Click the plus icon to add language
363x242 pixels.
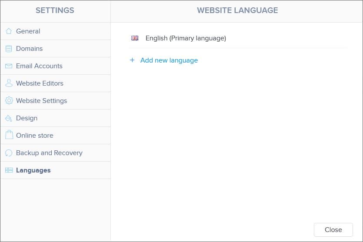pos(132,60)
